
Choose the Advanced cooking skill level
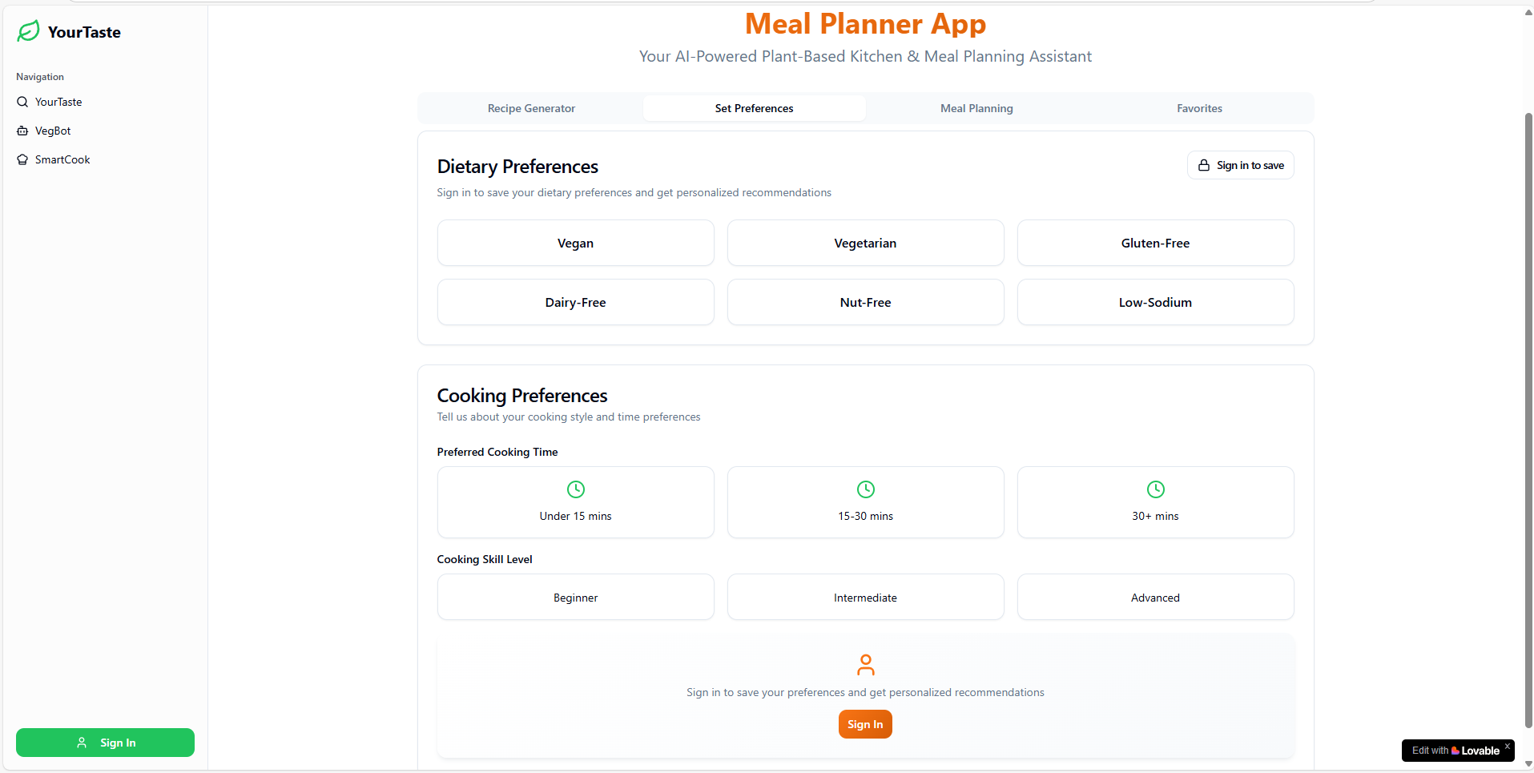(1156, 597)
